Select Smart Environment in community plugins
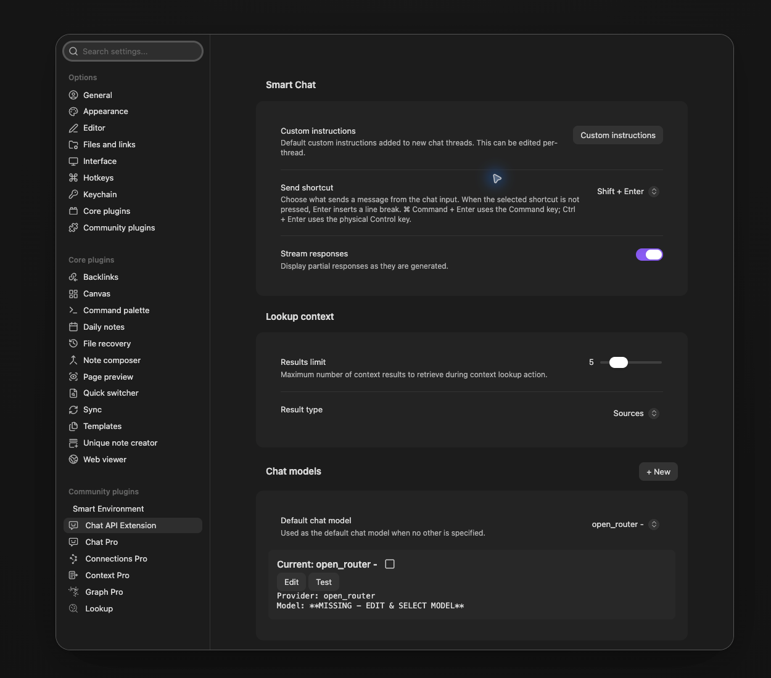771x678 pixels. (133, 509)
